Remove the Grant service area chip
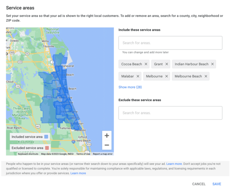The image size is (235, 193). [x=167, y=64]
